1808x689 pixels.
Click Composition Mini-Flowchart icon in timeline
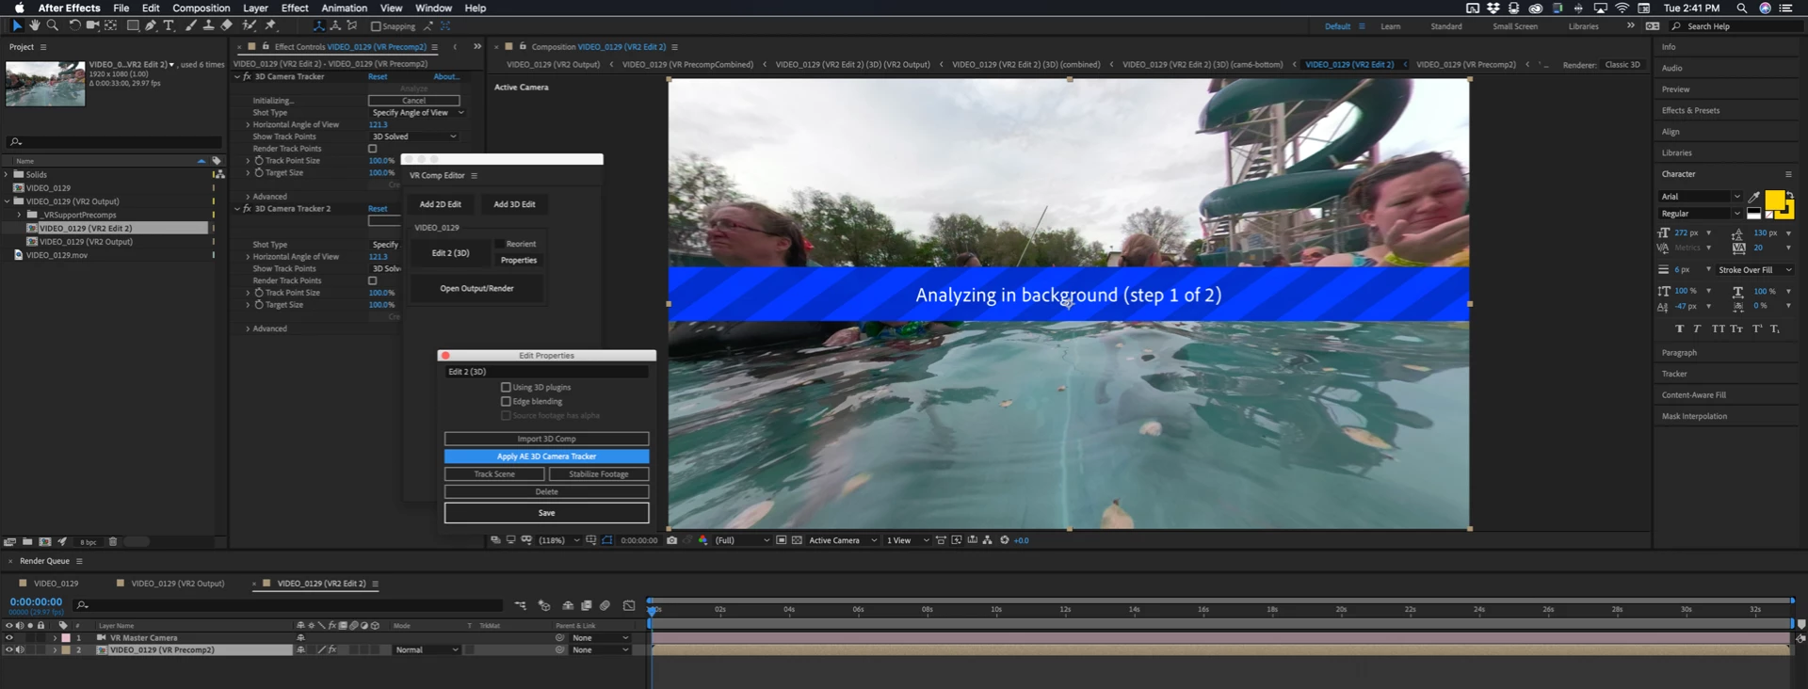521,605
